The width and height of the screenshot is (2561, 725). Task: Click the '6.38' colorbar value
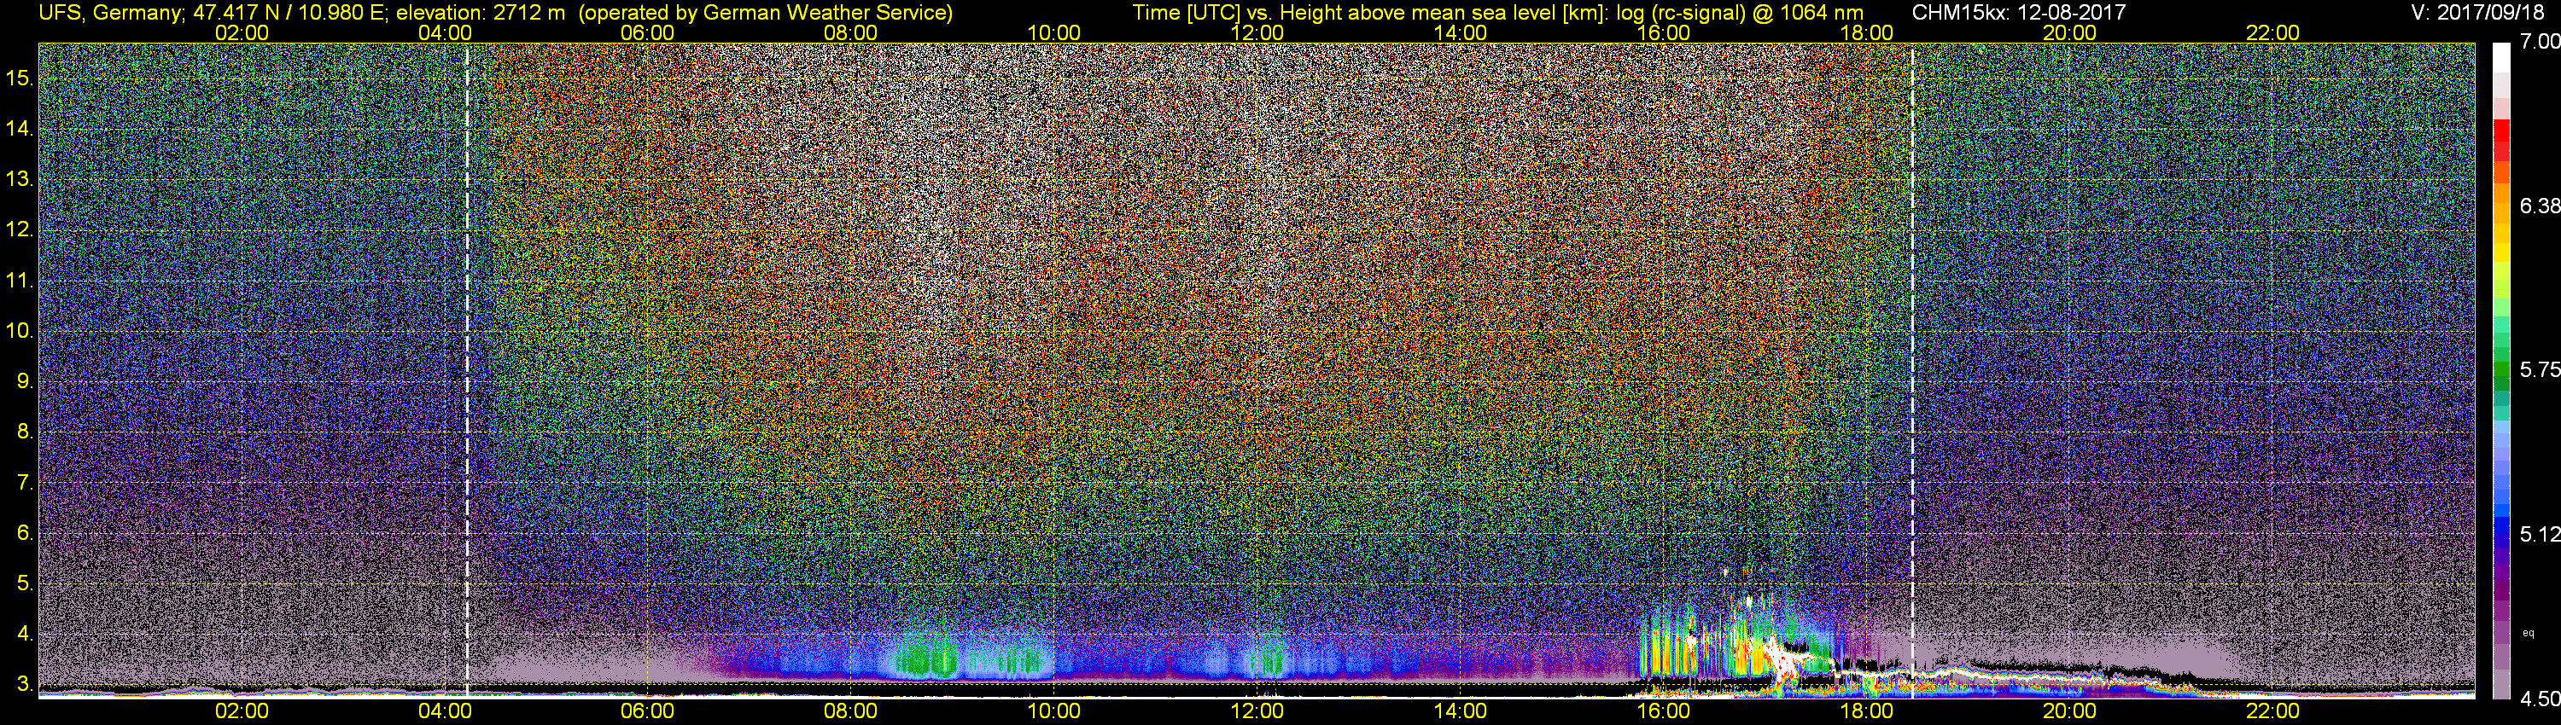2541,206
